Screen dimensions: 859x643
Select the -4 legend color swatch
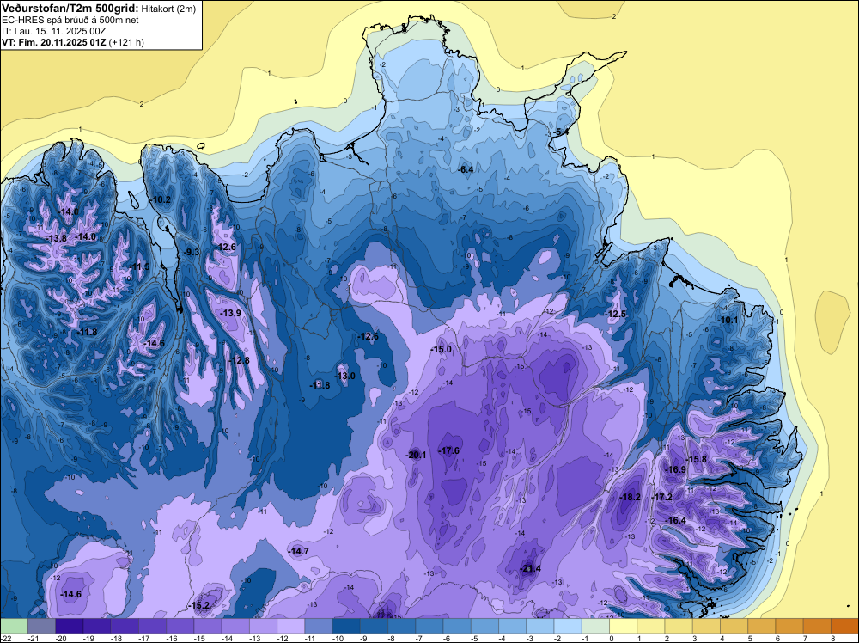point(513,626)
